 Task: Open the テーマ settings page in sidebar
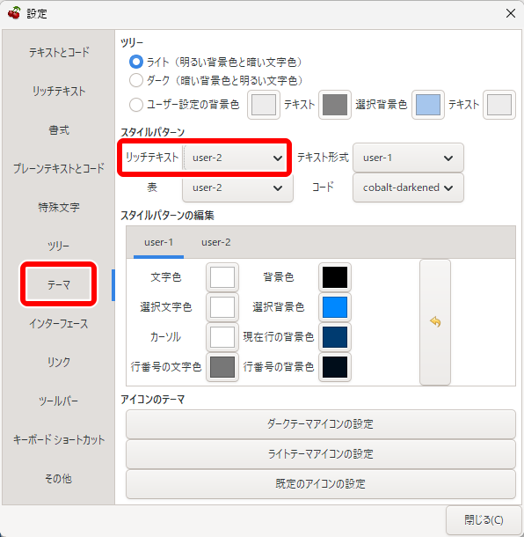[59, 284]
